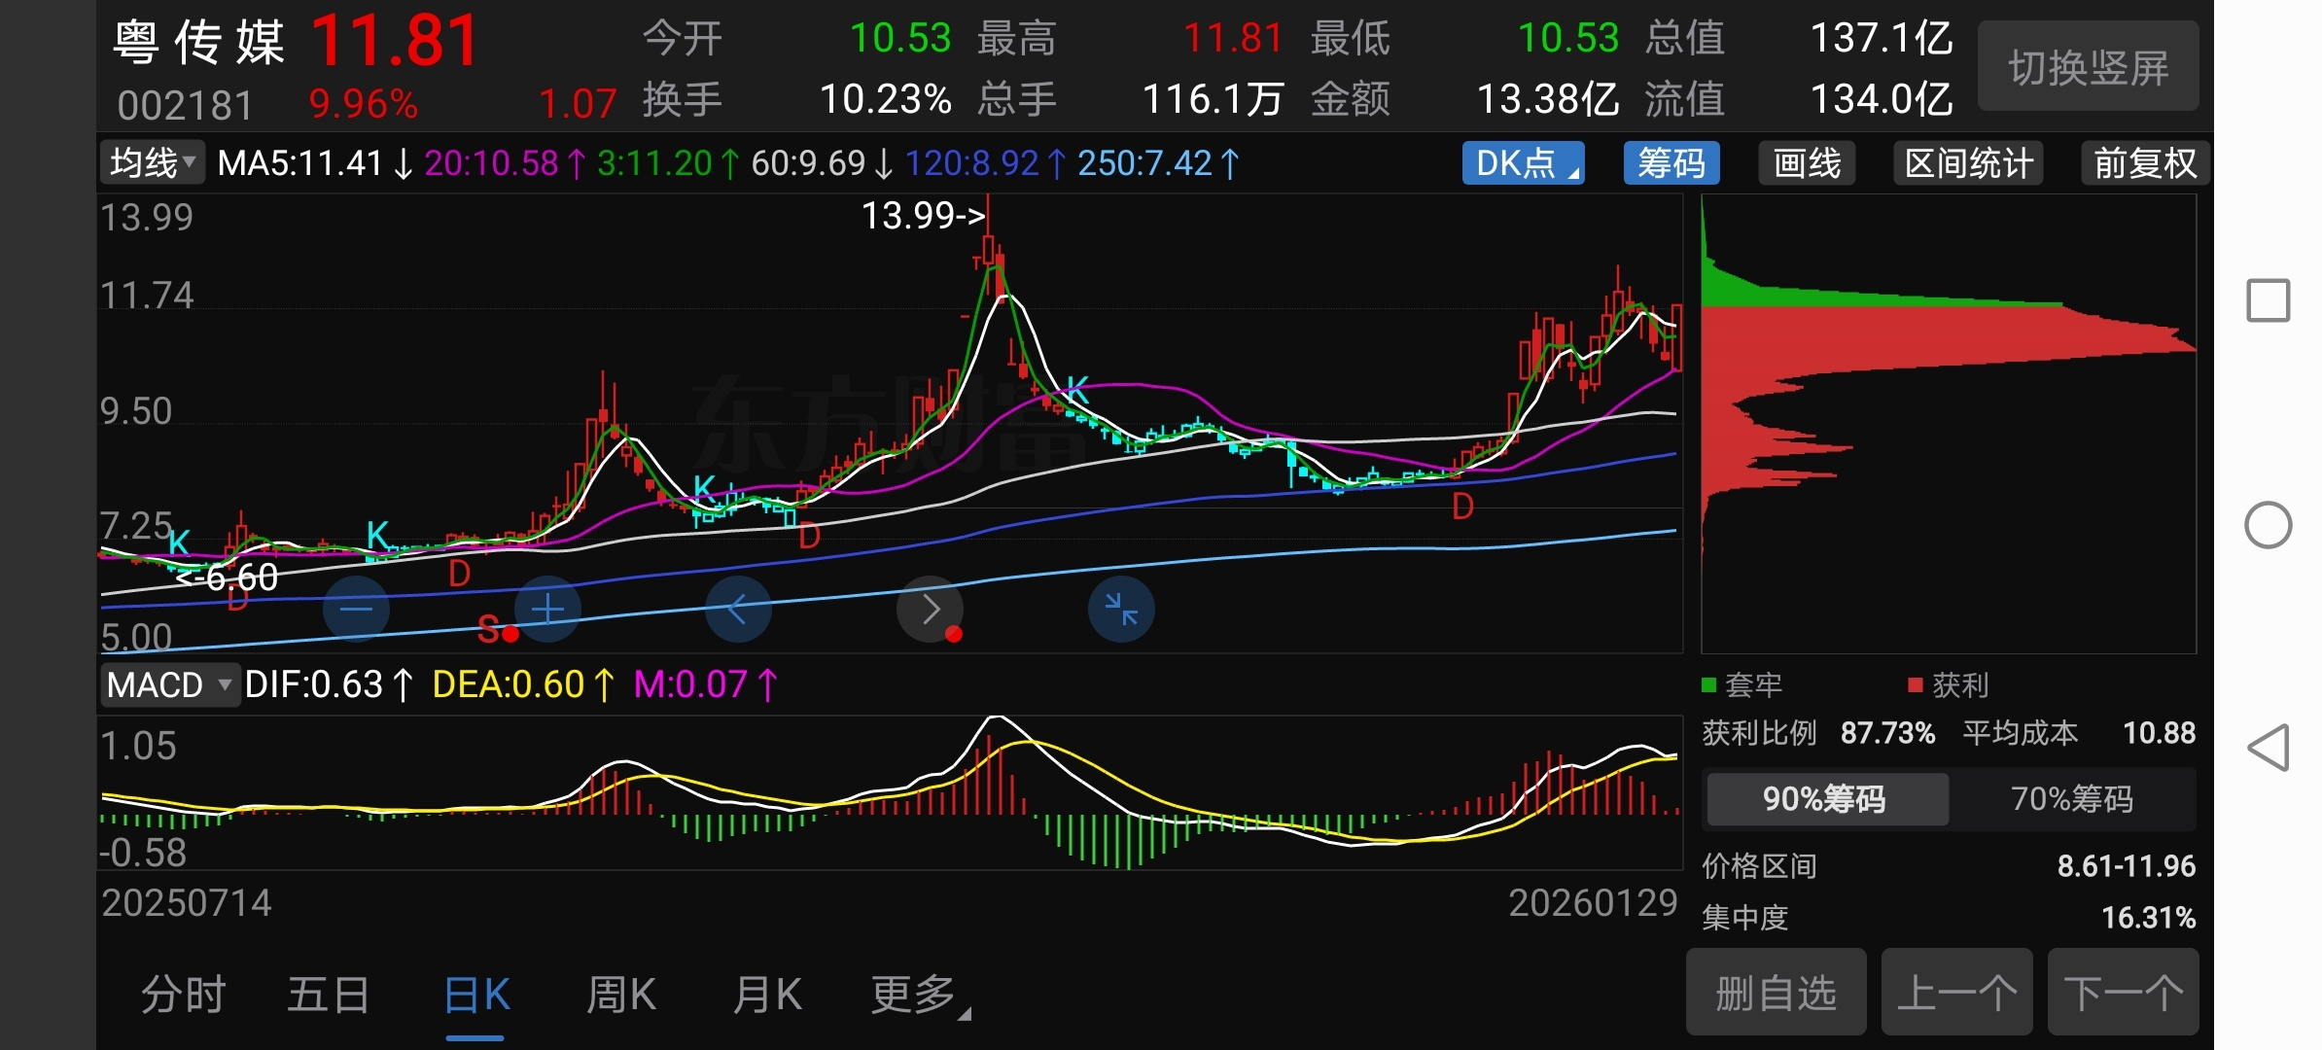The image size is (2322, 1050).
Task: Toggle the 筹码 chip distribution panel
Action: point(1671,163)
